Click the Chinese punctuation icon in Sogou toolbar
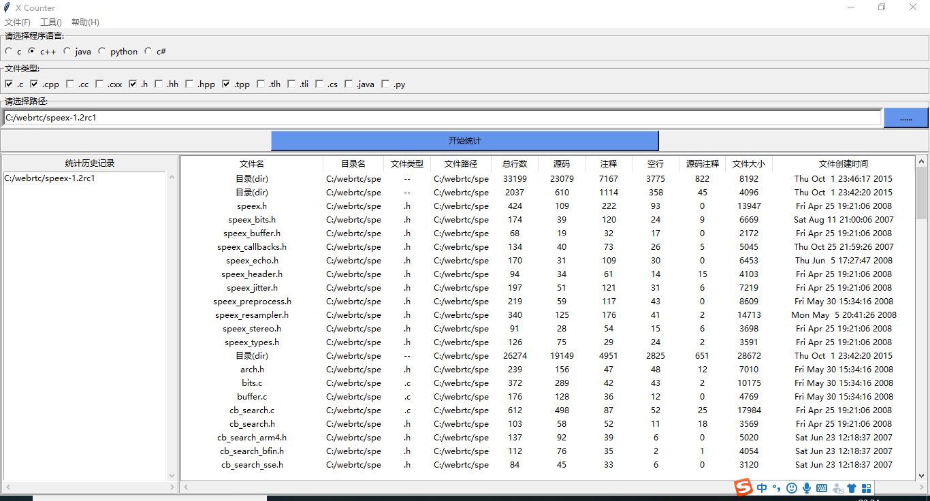930x501 pixels. click(777, 488)
